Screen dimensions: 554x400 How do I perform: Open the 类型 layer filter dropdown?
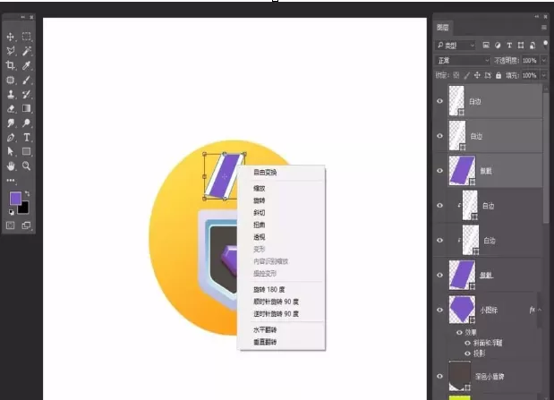455,46
